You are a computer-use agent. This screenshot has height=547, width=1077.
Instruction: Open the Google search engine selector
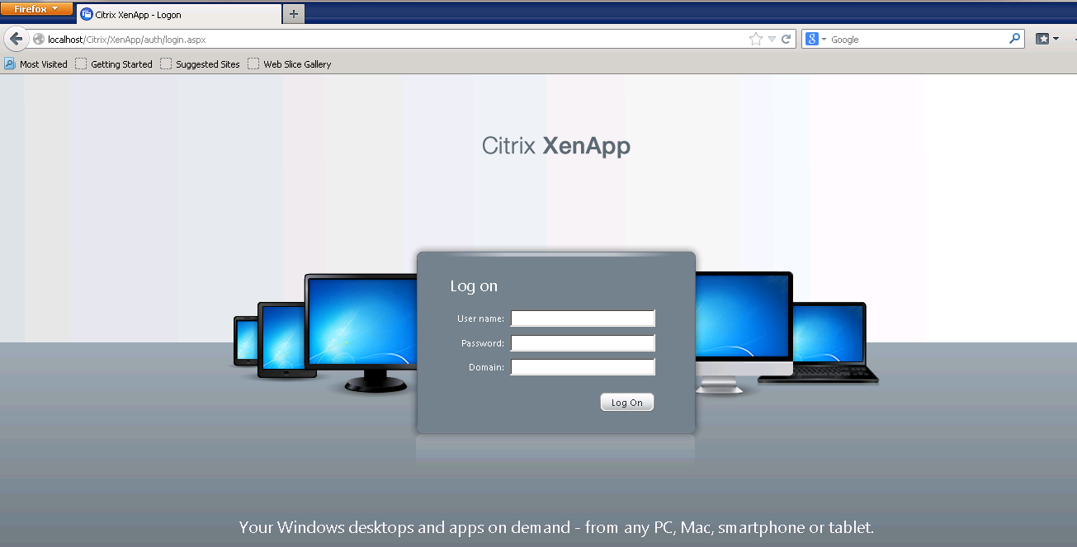[815, 39]
